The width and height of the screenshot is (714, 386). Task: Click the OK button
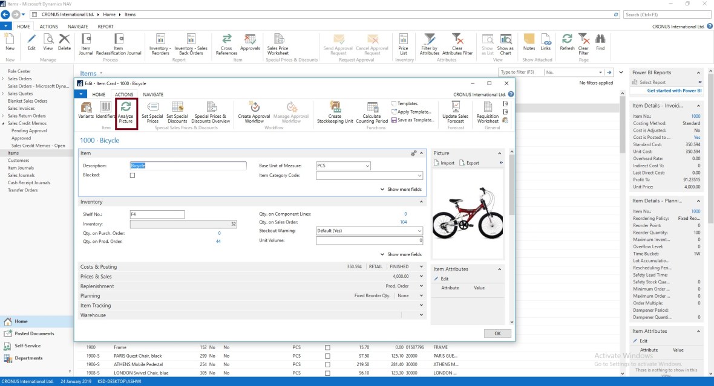pos(497,333)
